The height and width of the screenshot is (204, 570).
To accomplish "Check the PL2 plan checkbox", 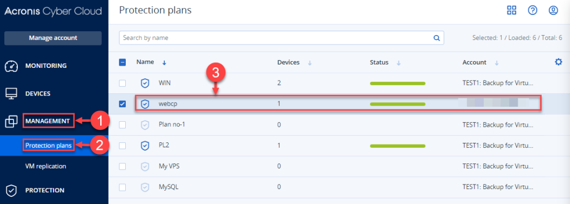I will (x=122, y=146).
